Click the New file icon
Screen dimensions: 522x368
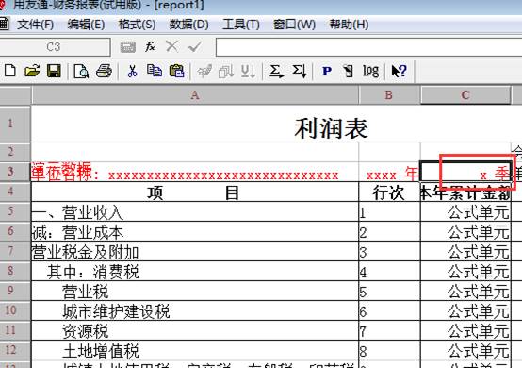coord(10,71)
